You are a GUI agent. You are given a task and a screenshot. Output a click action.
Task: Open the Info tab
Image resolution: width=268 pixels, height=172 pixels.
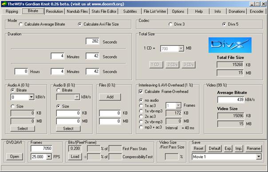click(x=217, y=12)
